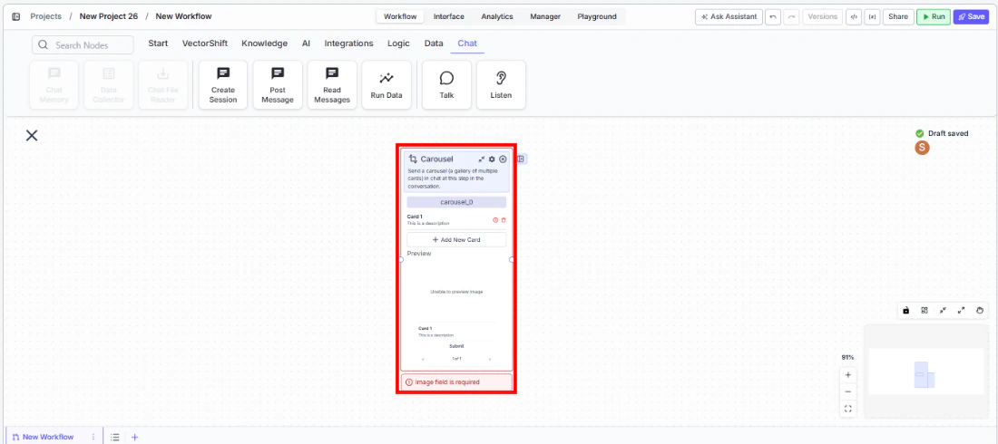The image size is (998, 444).
Task: Enable the hand pan tool
Action: [x=980, y=311]
